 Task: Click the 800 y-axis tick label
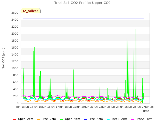click(x=16, y=75)
